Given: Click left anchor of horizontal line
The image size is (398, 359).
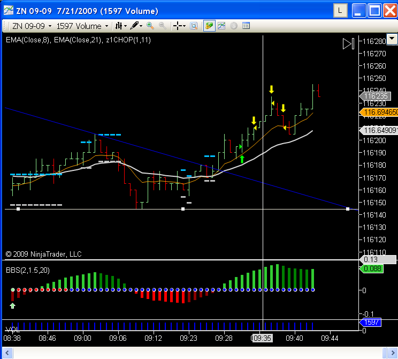Looking at the screenshot, I should (x=18, y=209).
